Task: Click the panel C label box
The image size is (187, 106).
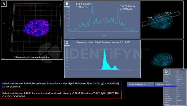Action: click(67, 42)
